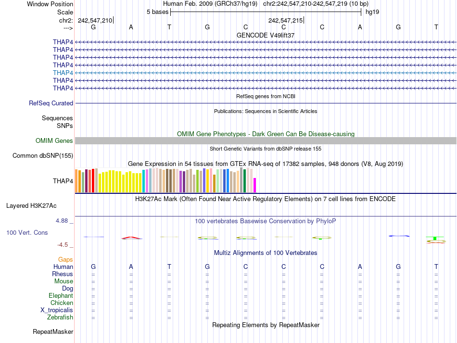Open the RepeatMasker track label
The image size is (457, 343).
53,331
